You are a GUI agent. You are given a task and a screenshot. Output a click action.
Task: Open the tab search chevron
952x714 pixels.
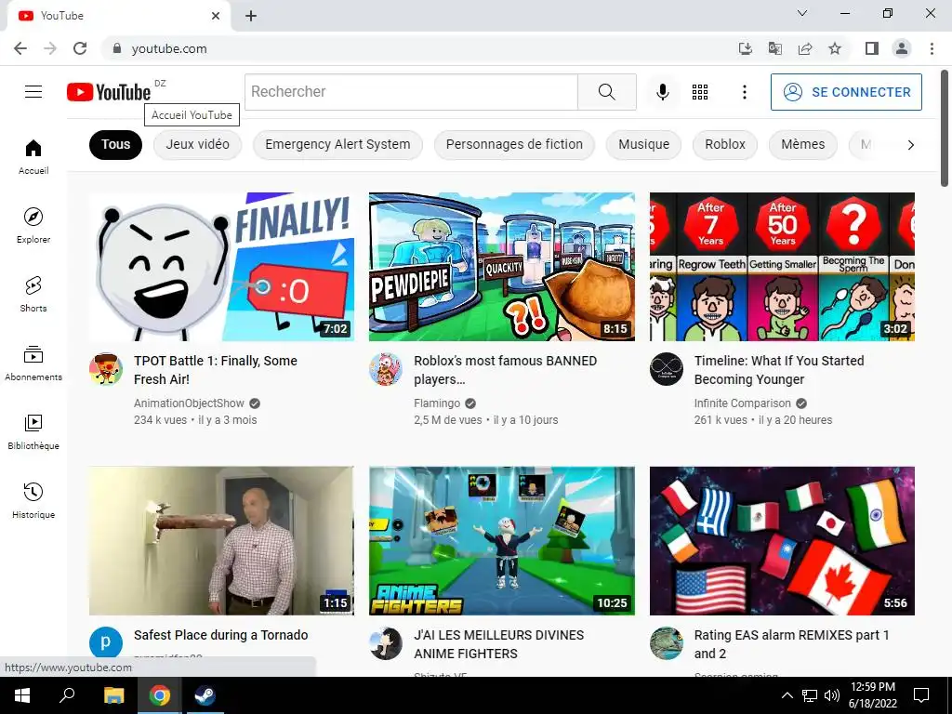point(802,13)
